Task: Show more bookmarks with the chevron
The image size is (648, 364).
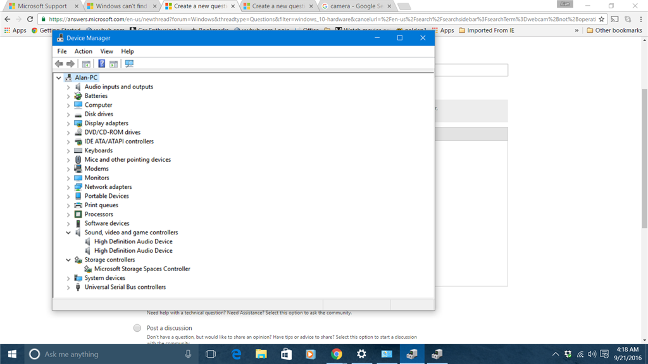Action: click(576, 30)
